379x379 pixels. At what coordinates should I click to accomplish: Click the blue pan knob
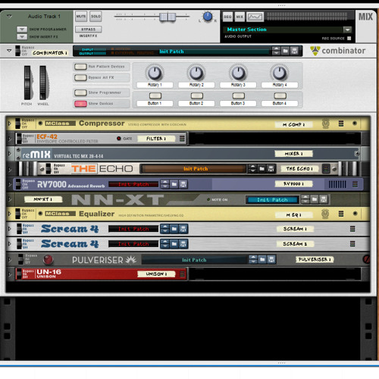[208, 17]
